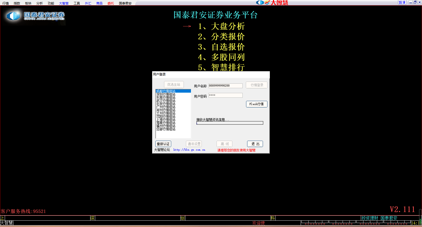Open the bbs.gw.com.cn forum link
422x227 pixels.
[x=189, y=150]
